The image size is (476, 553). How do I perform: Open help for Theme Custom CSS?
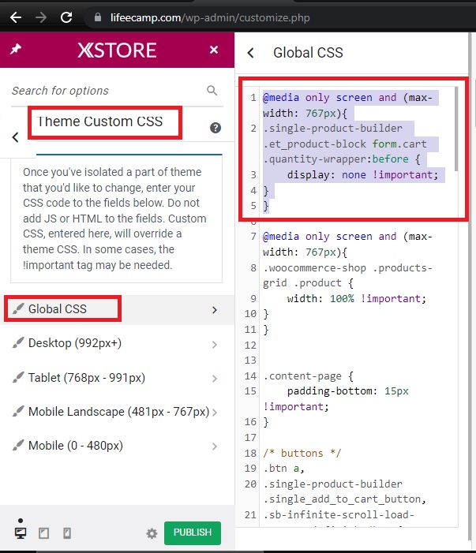[x=216, y=128]
